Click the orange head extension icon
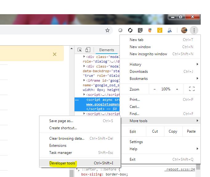This screenshot has height=177, width=210. tap(150, 30)
